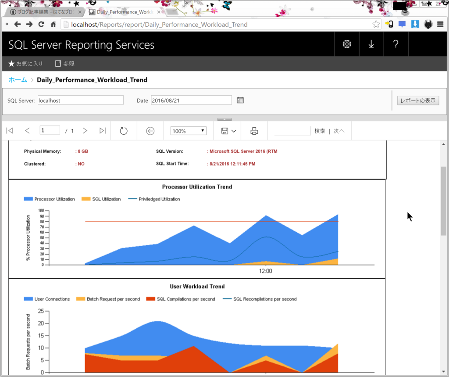The image size is (449, 377).
Task: Open 参照 browse view
Action: (x=65, y=64)
